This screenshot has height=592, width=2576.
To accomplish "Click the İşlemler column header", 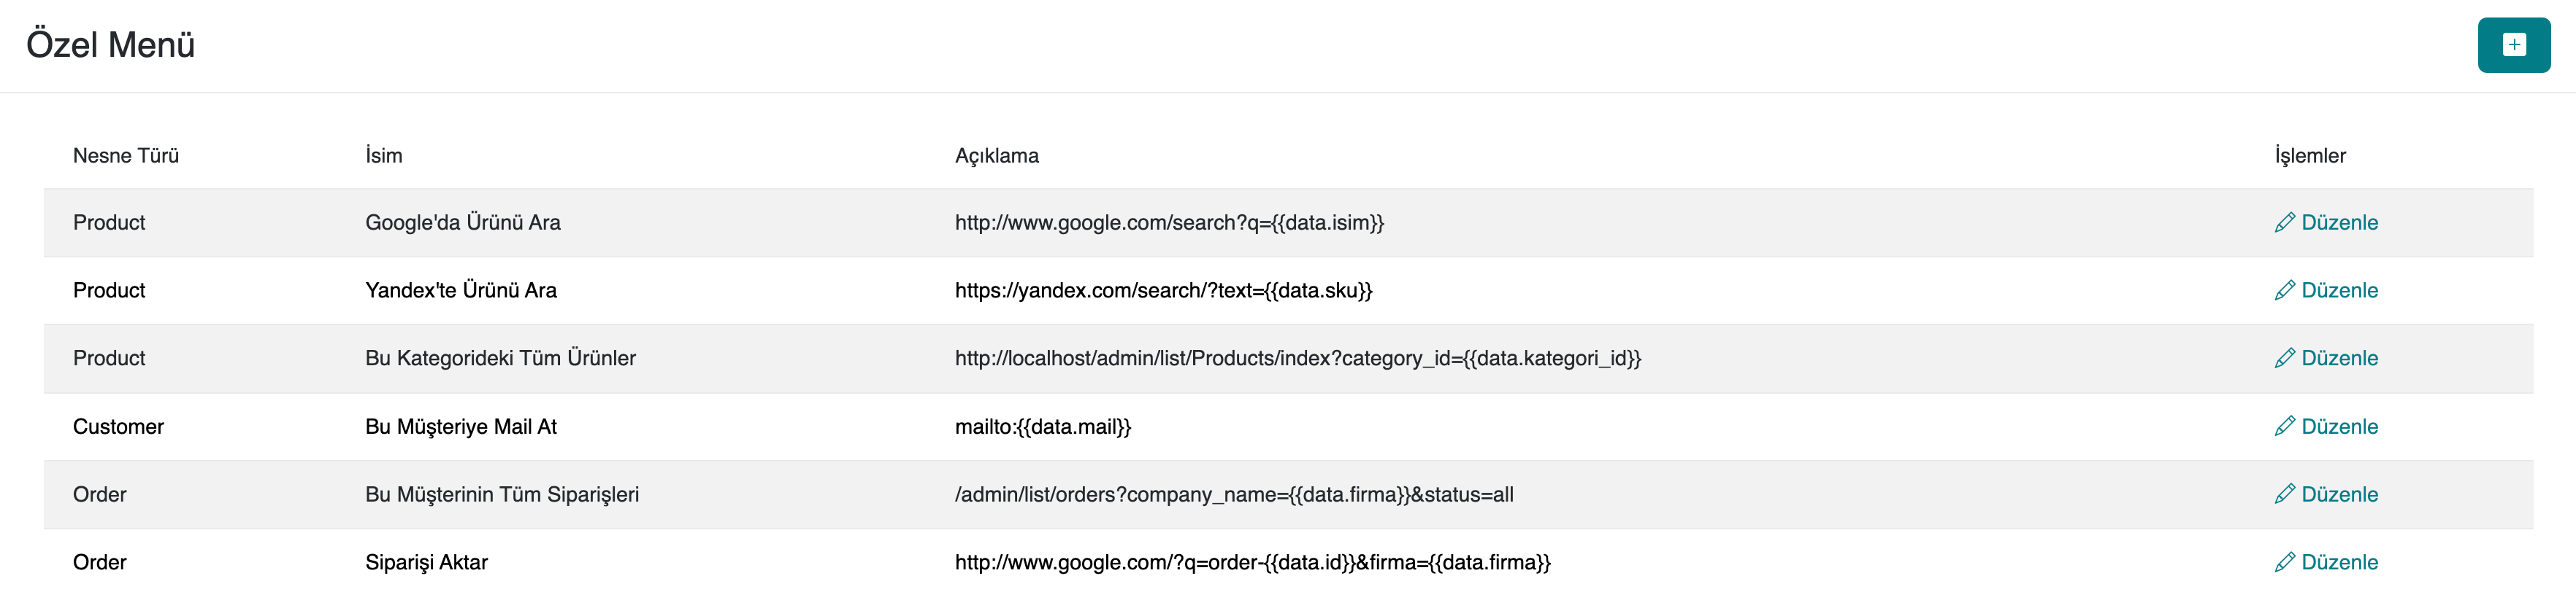I will click(2309, 156).
